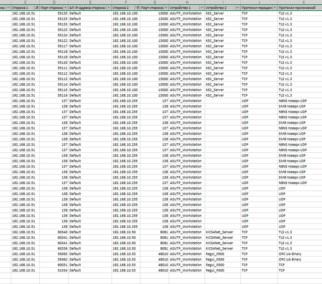This screenshot has height=284, width=322.
Task: Open filter dropdown for Порт стороны in column G
Action: (x=166, y=8)
